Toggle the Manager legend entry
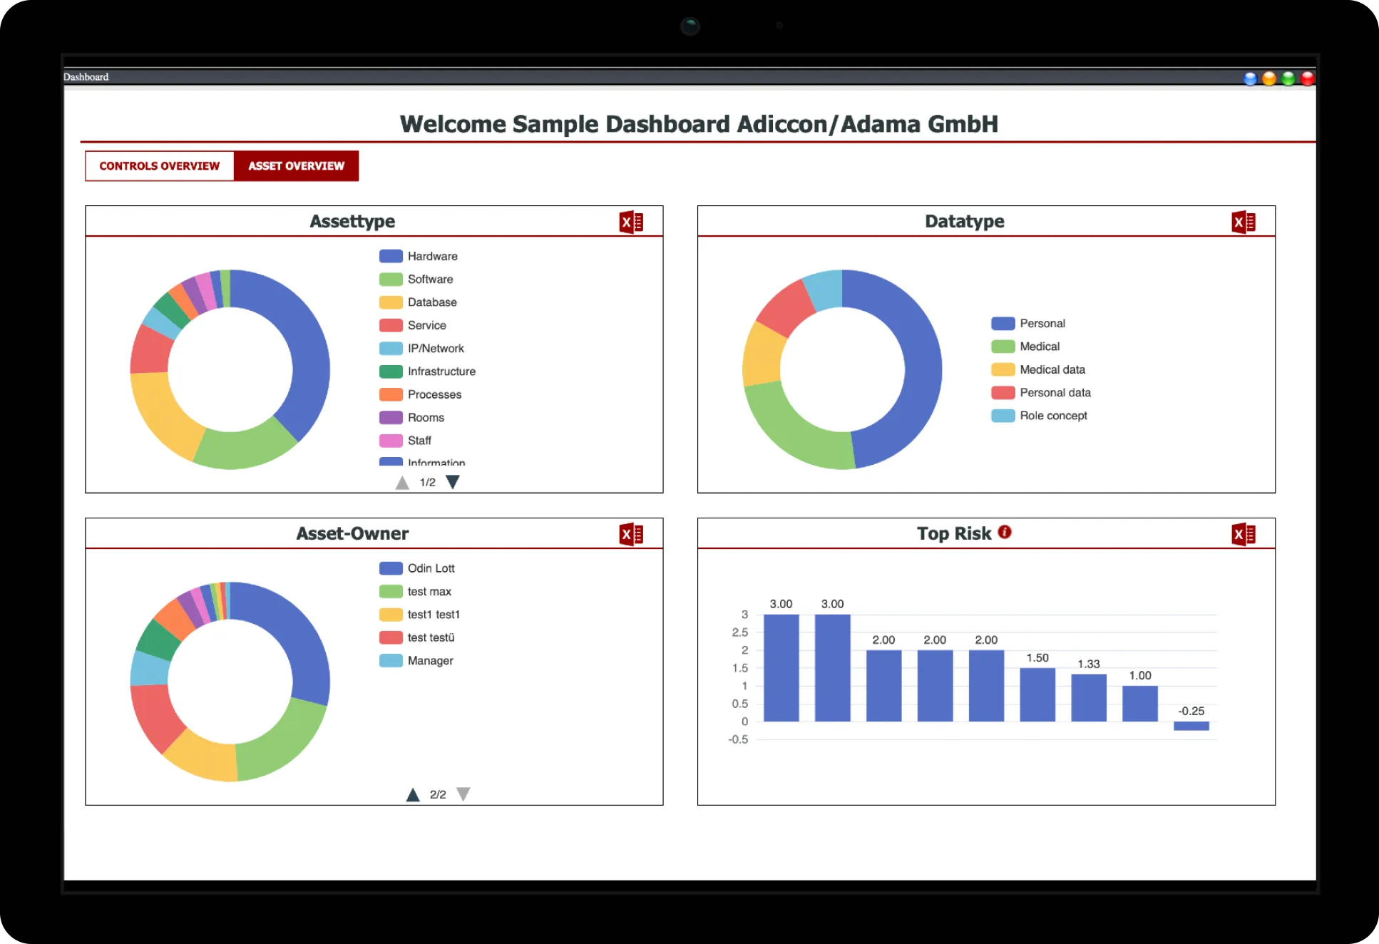Viewport: 1379px width, 944px height. point(416,661)
